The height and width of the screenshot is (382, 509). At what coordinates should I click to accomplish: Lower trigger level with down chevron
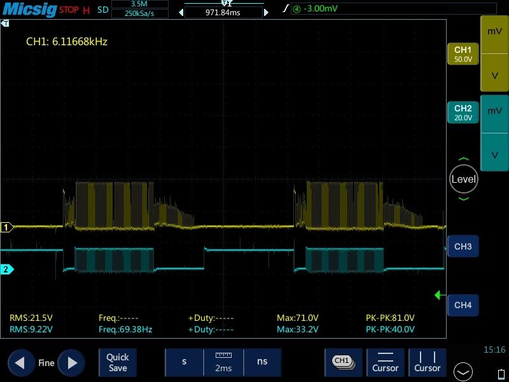pyautogui.click(x=464, y=199)
